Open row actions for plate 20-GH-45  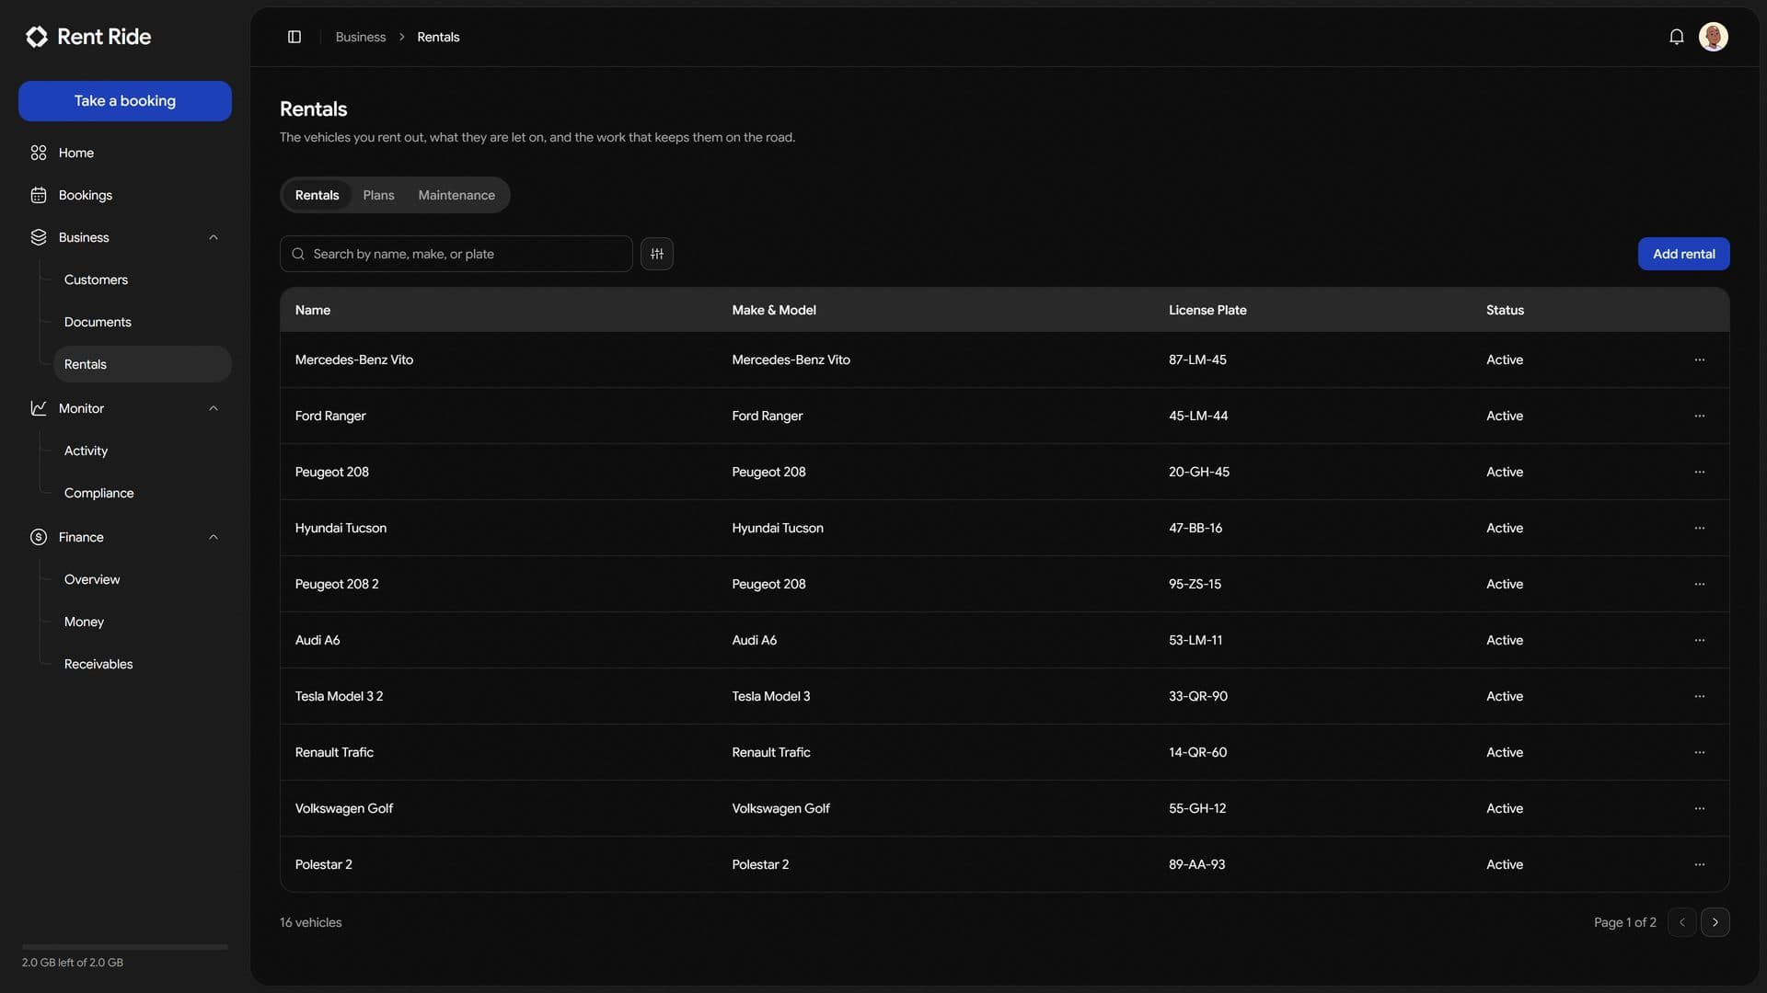pos(1700,472)
